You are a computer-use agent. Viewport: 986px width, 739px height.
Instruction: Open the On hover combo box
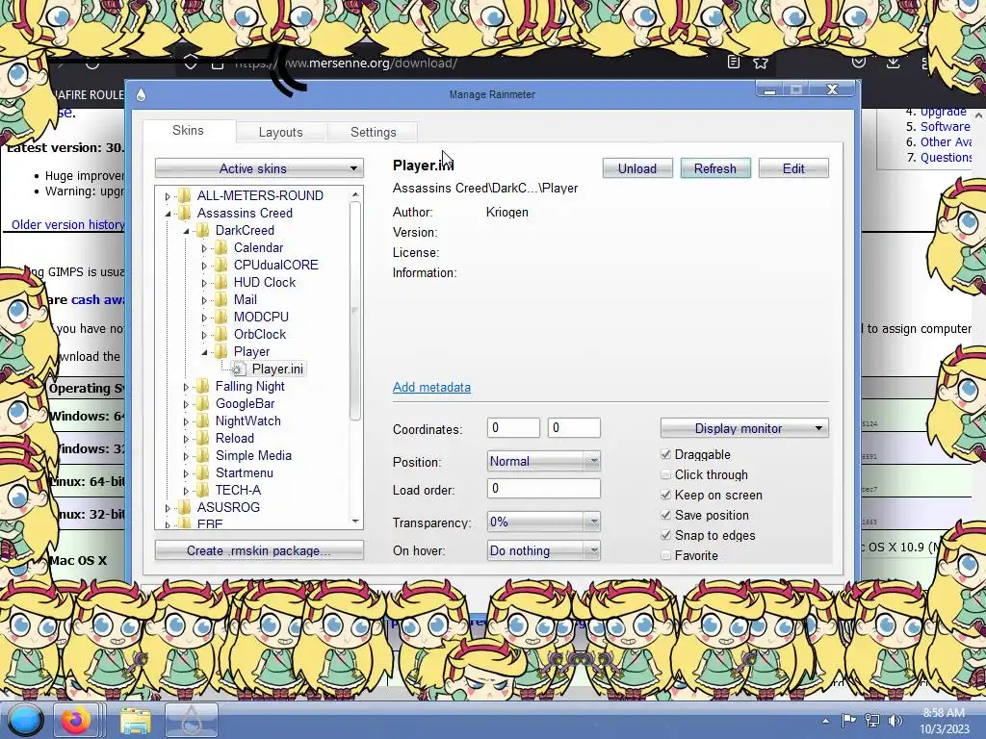coord(543,550)
